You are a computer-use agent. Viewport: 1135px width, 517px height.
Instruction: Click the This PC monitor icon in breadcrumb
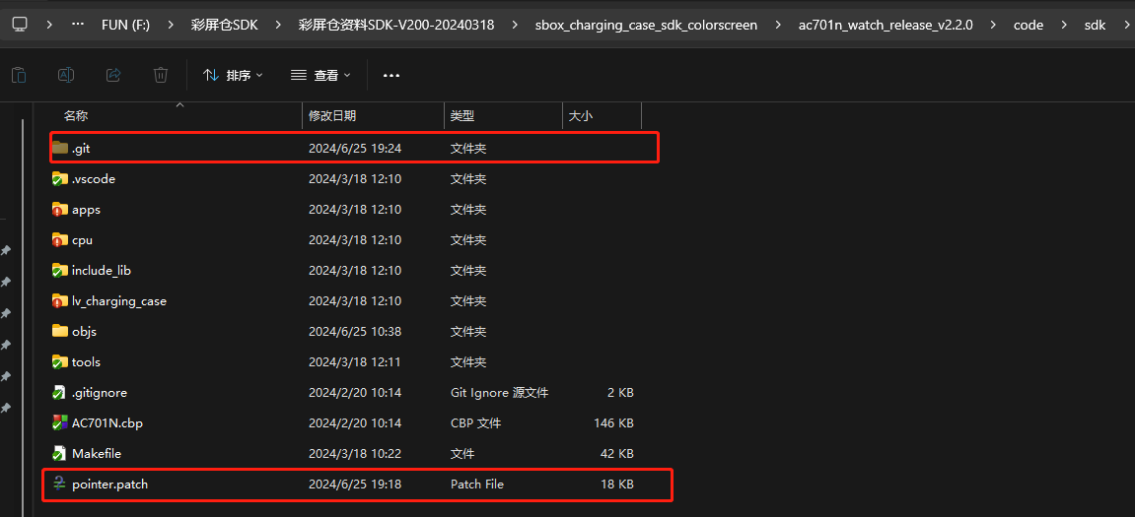click(x=20, y=24)
